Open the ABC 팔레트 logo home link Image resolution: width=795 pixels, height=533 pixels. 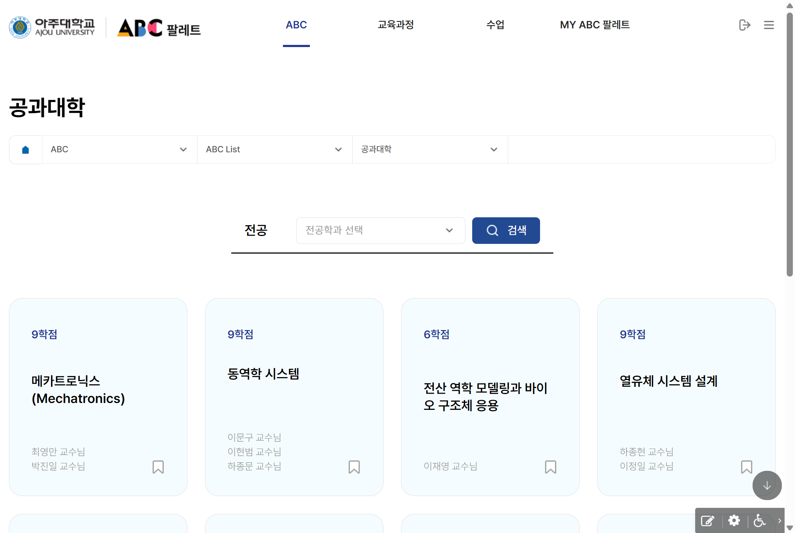pos(159,28)
